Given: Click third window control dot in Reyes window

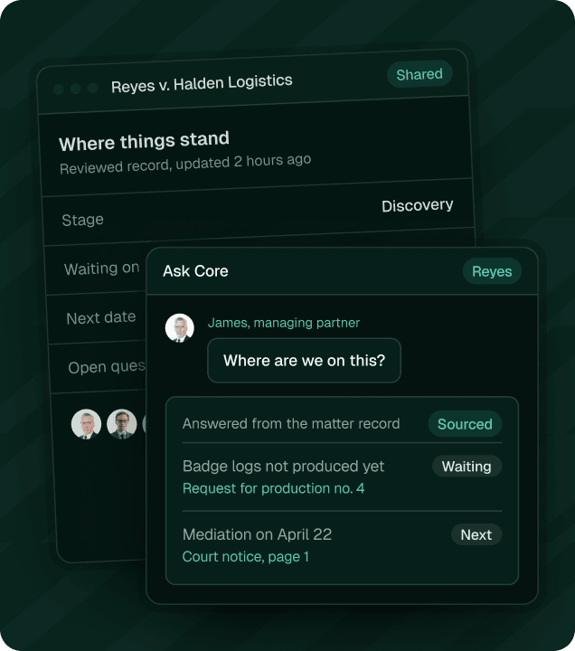Looking at the screenshot, I should 92,88.
